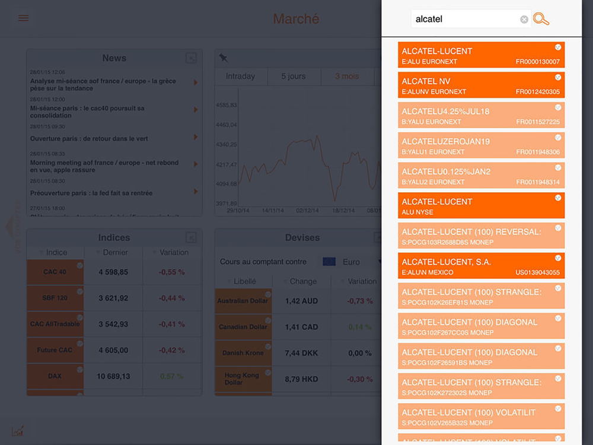The image size is (593, 445).
Task: Open headline Ouverture paris : de retour dans le vert
Action: coord(89,138)
